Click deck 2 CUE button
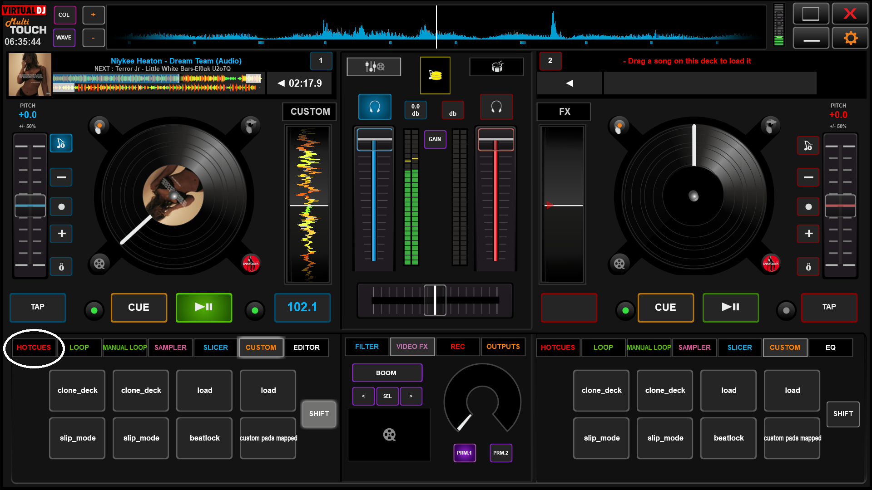Viewport: 872px width, 490px height. (x=666, y=308)
